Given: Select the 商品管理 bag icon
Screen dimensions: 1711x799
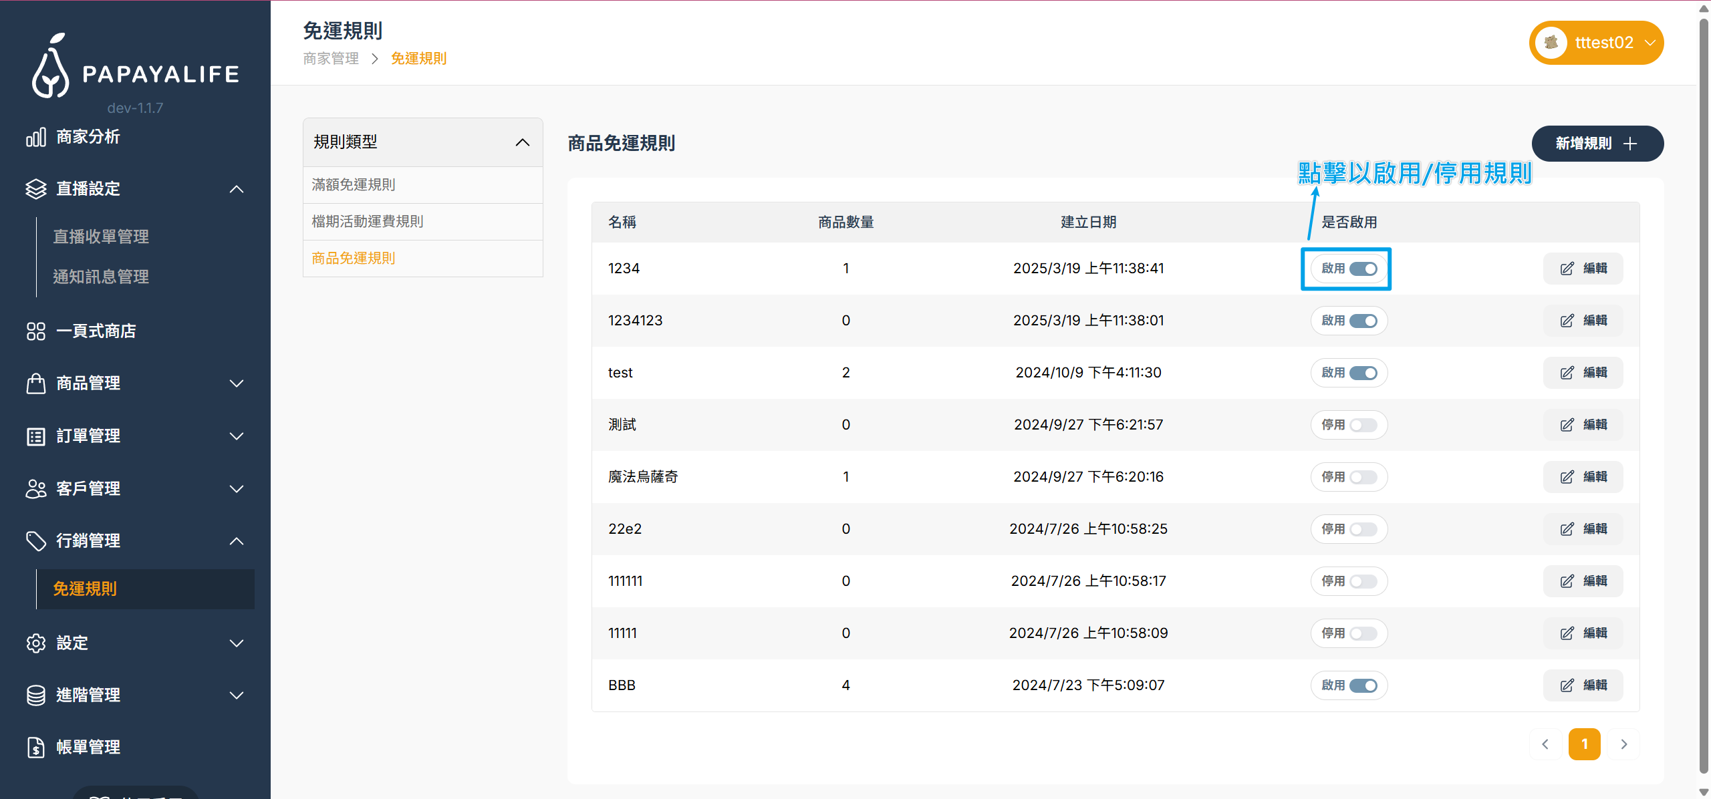Looking at the screenshot, I should [x=36, y=383].
